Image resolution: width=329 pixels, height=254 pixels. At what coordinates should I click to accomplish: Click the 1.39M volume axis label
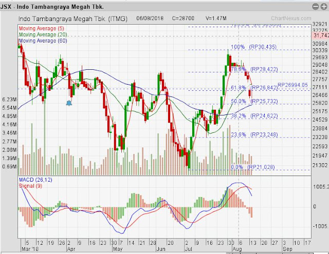tap(9, 159)
